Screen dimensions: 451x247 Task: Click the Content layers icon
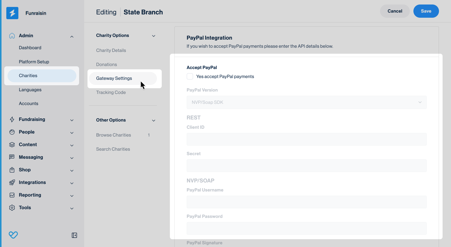[x=12, y=145]
